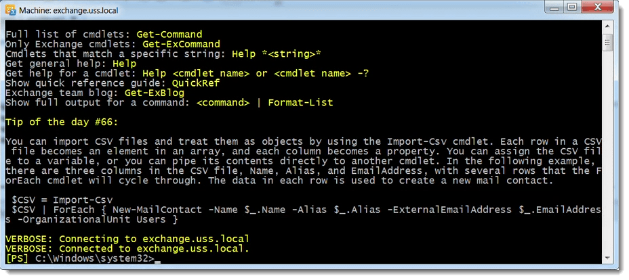Click the yellow Help after 'Get general help'

click(x=124, y=64)
